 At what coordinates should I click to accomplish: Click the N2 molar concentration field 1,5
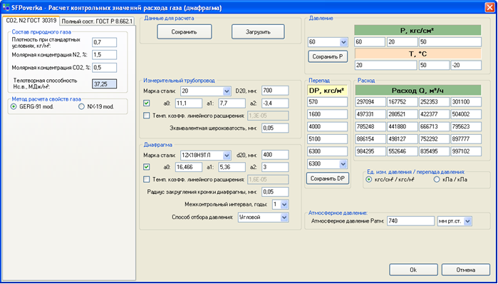105,55
